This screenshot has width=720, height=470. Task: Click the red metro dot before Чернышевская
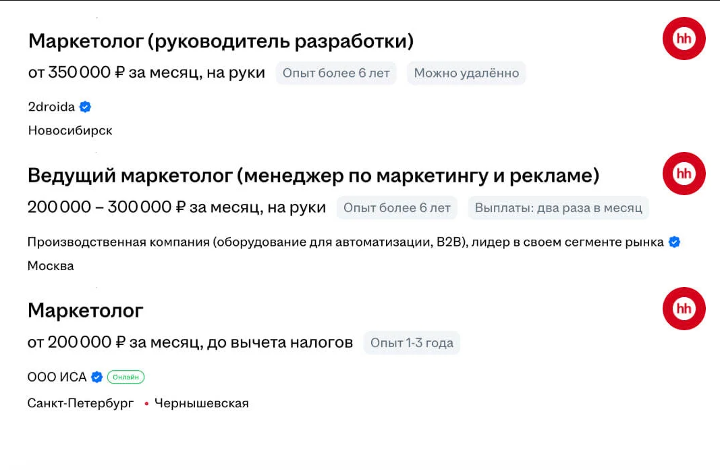[x=146, y=404]
